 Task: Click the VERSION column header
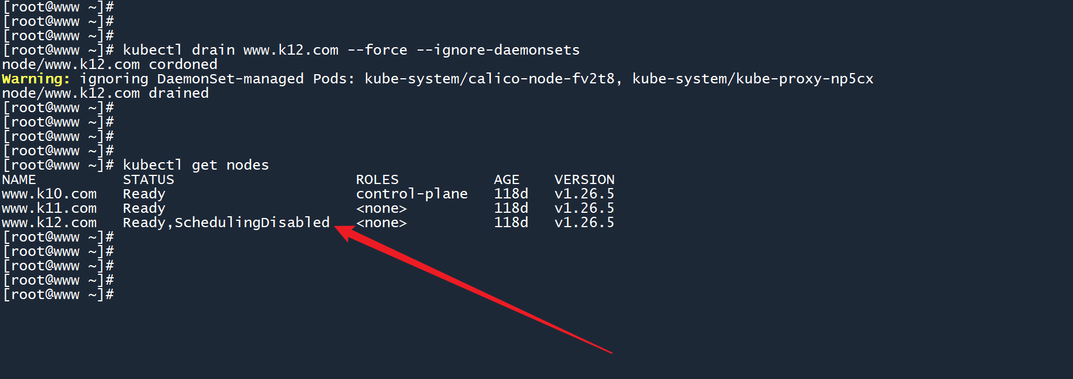point(584,179)
